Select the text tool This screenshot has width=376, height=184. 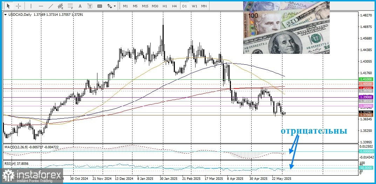tap(80, 6)
